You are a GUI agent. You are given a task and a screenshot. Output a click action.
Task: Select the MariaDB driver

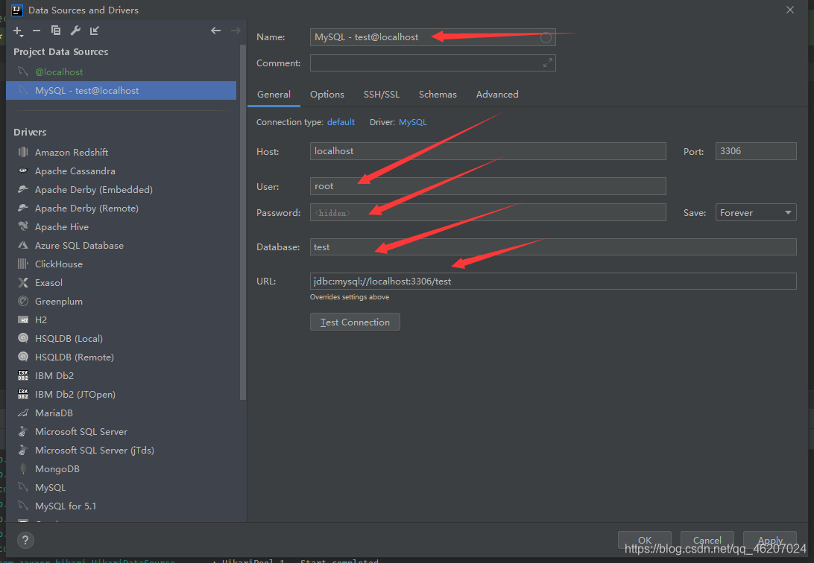(x=54, y=413)
